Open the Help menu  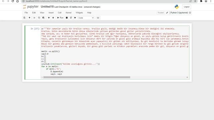(89, 13)
